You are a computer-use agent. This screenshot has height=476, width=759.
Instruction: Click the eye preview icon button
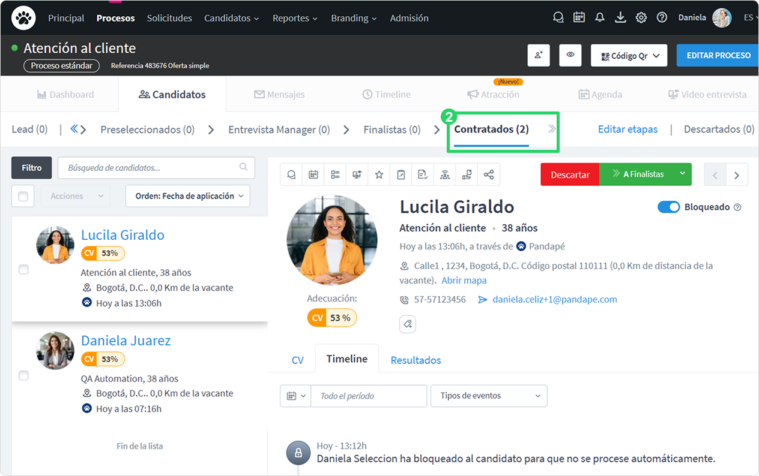click(570, 55)
